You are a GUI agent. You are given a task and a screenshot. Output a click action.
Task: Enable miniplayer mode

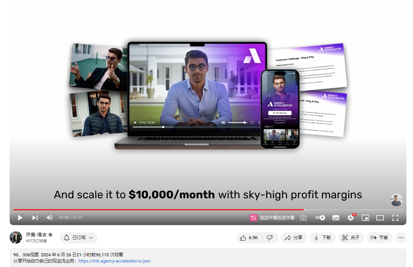(x=365, y=218)
